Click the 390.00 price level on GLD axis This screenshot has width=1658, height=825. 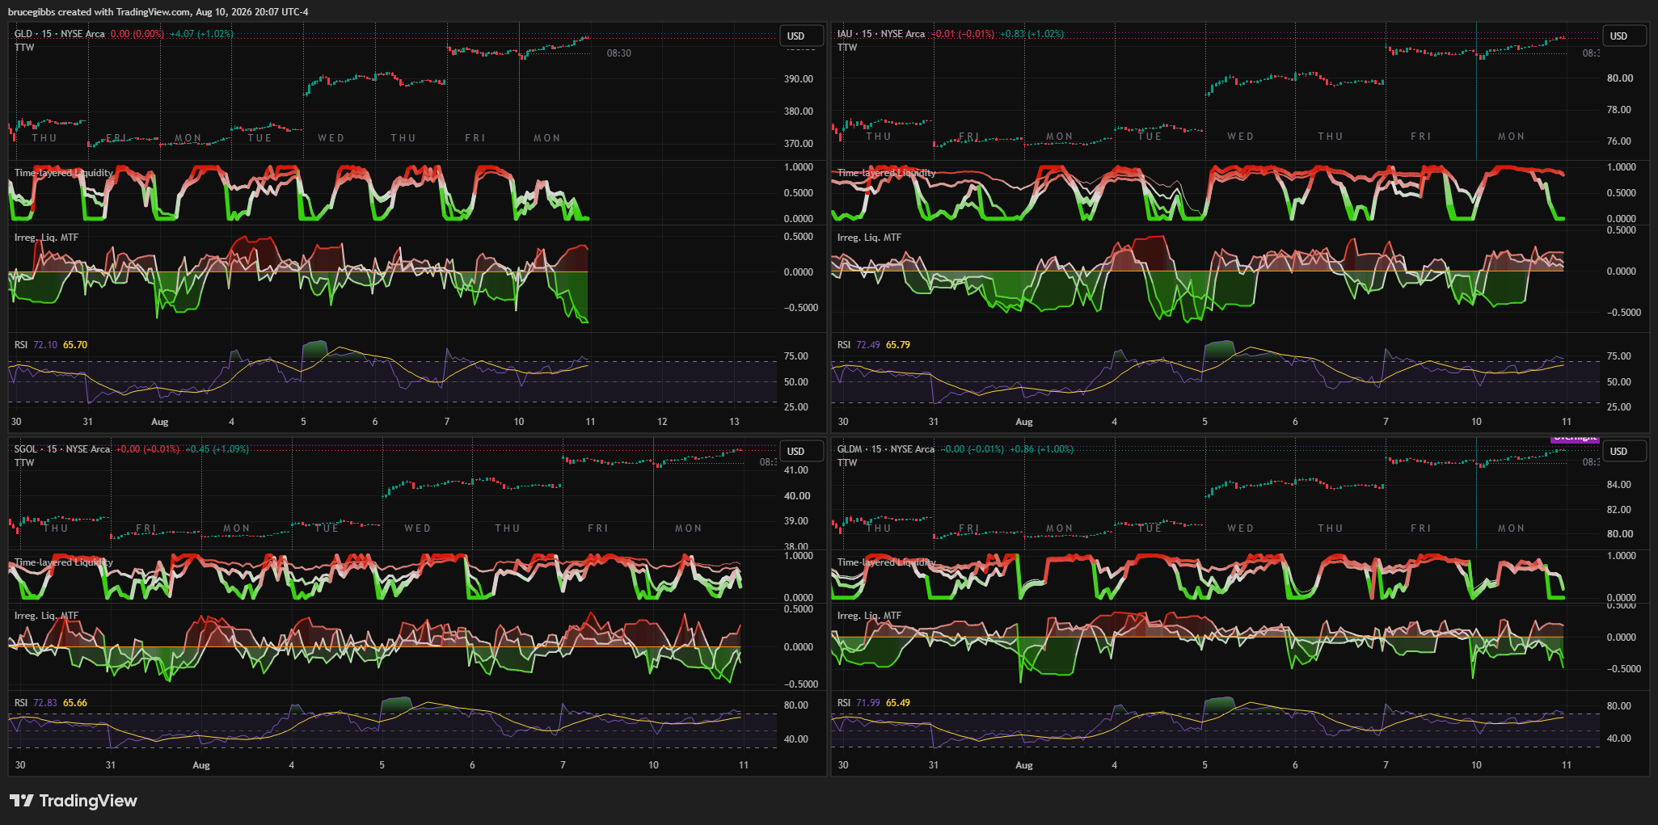799,79
